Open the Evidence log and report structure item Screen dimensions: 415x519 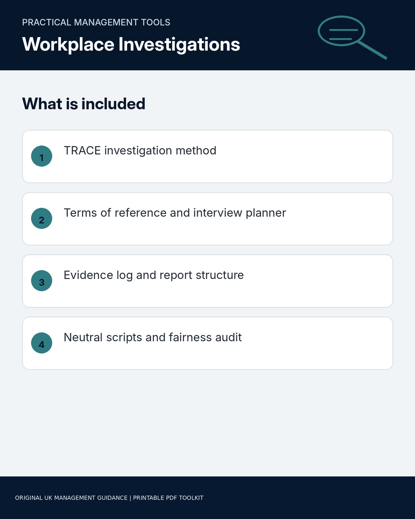point(207,281)
